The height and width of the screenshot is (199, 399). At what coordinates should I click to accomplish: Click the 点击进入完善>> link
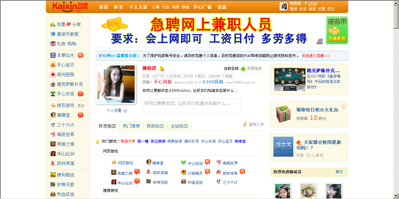click(x=315, y=56)
